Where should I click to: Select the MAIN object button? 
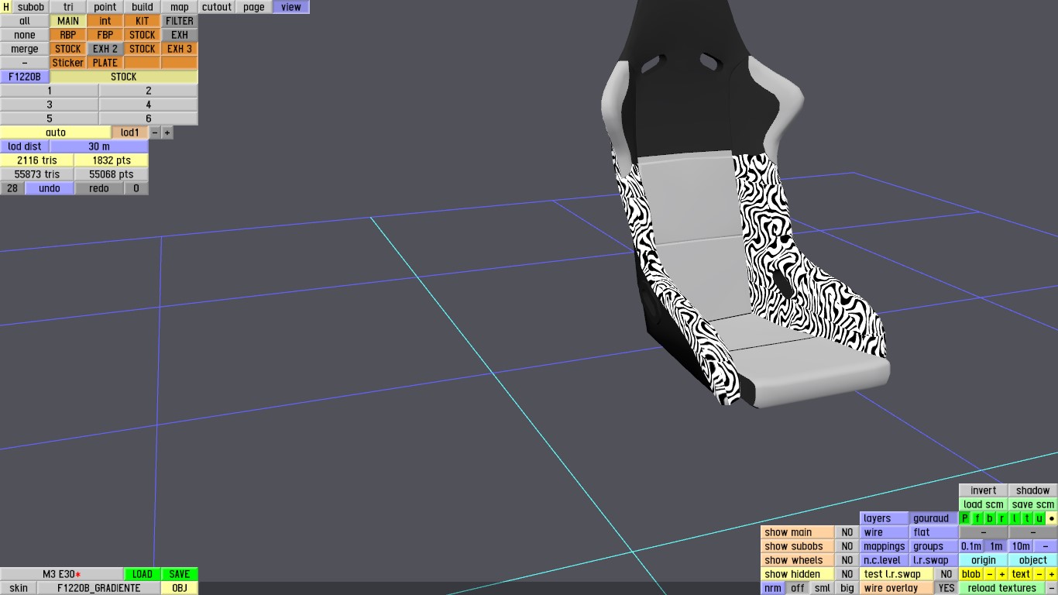coord(68,21)
